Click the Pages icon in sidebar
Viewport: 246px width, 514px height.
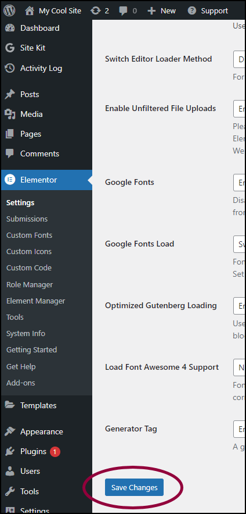pos(10,134)
